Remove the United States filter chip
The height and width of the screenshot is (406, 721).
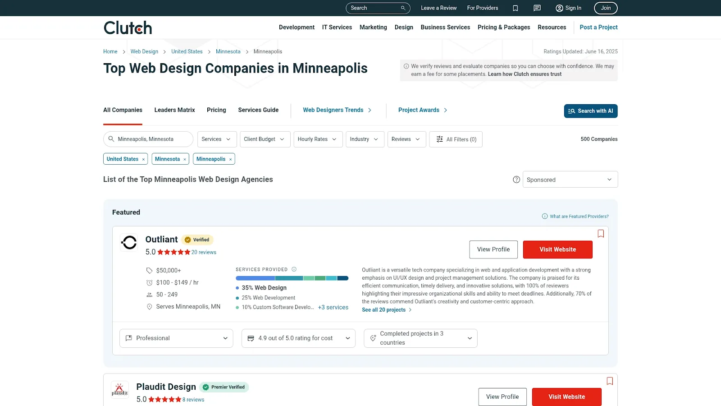[143, 159]
